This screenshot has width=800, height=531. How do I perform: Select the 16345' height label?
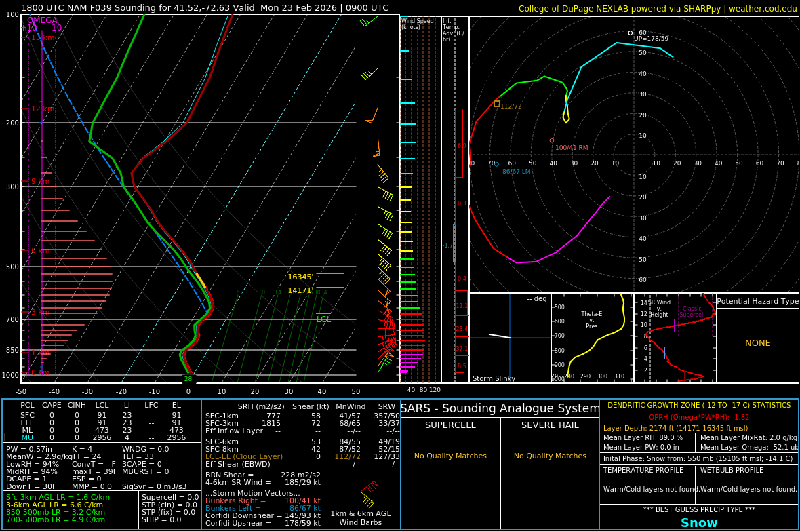(300, 277)
